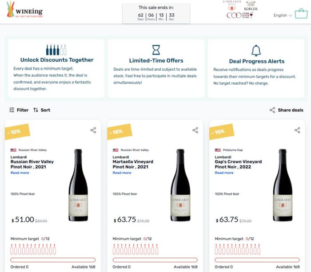311x272 pixels.
Task: Click the Share deals button
Action: coord(287,110)
